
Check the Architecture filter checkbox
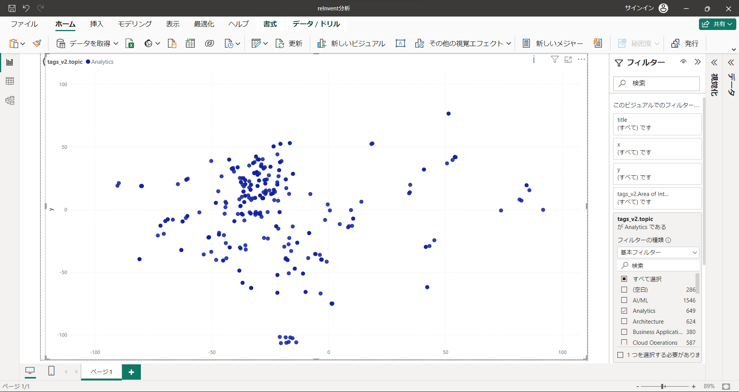point(624,321)
